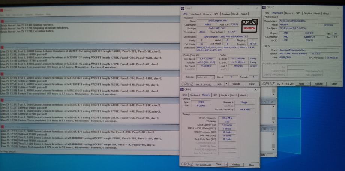
Task: Click the Prime95 main window title bar icon
Action: click(x=2, y=10)
